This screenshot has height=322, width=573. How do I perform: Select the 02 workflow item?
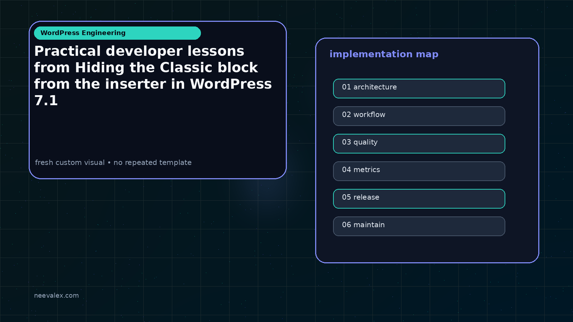coord(419,116)
